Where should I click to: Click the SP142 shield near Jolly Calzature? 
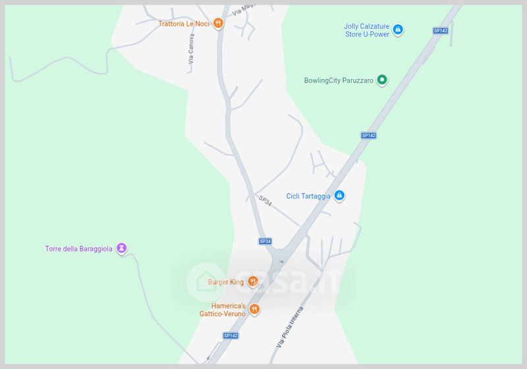click(x=441, y=30)
